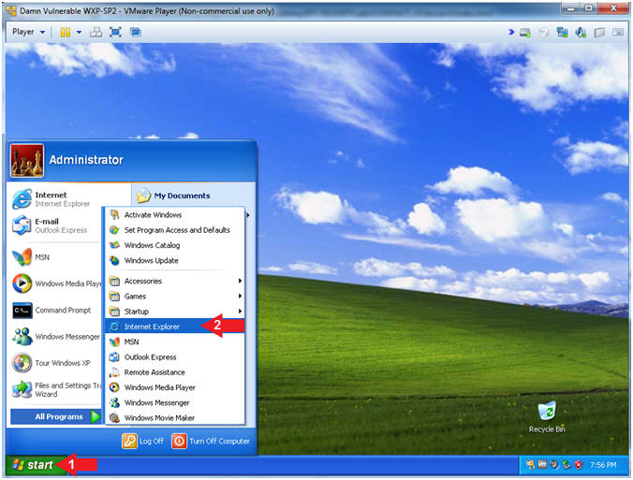The image size is (633, 480).
Task: Open the dropdown arrow next to pause icon
Action: (79, 32)
